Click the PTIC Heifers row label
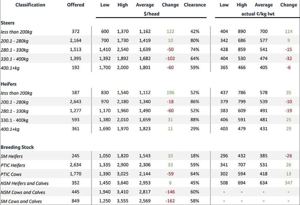The height and width of the screenshot is (205, 300). pos(13,165)
